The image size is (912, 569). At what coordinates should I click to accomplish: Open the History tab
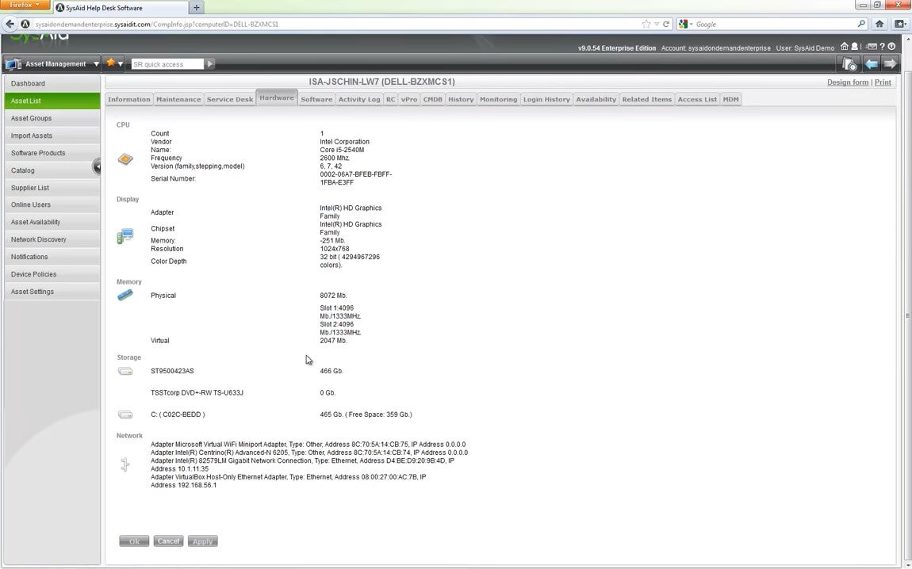462,99
